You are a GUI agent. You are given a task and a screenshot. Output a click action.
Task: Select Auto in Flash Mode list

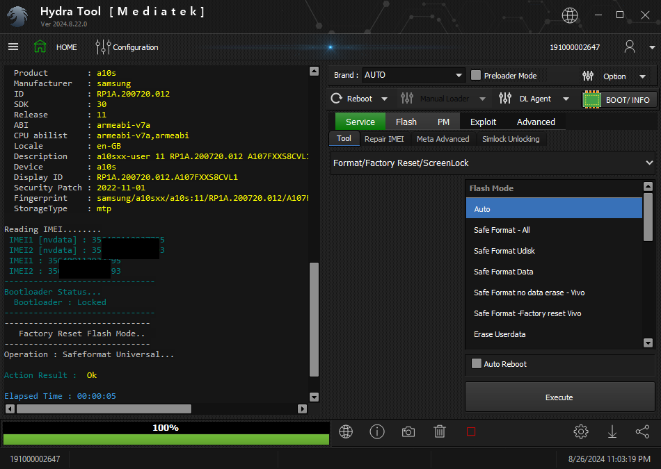[x=554, y=209]
